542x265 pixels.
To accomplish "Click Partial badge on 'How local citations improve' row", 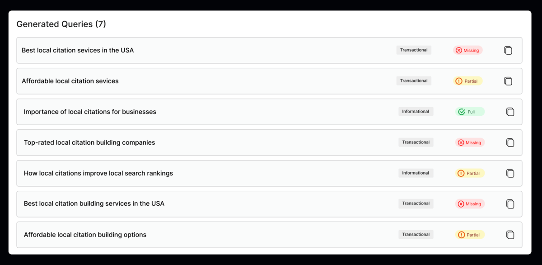I will (x=470, y=173).
